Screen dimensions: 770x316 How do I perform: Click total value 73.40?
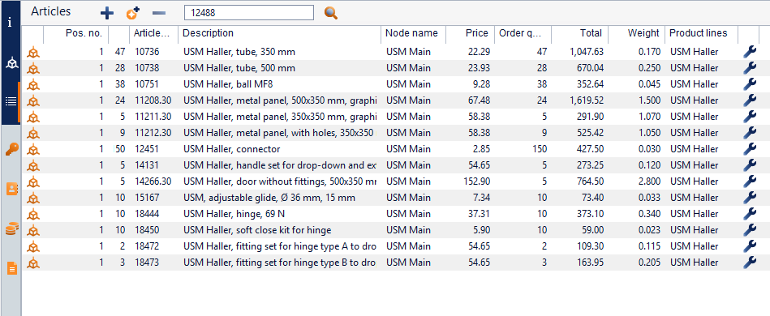(x=593, y=197)
